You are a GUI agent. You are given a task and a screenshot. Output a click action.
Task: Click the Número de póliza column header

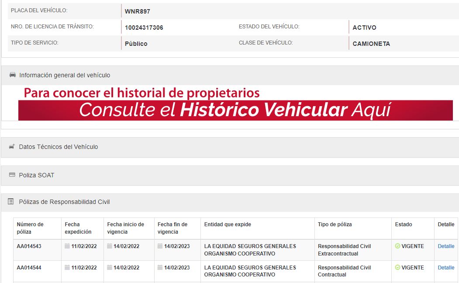pos(30,228)
